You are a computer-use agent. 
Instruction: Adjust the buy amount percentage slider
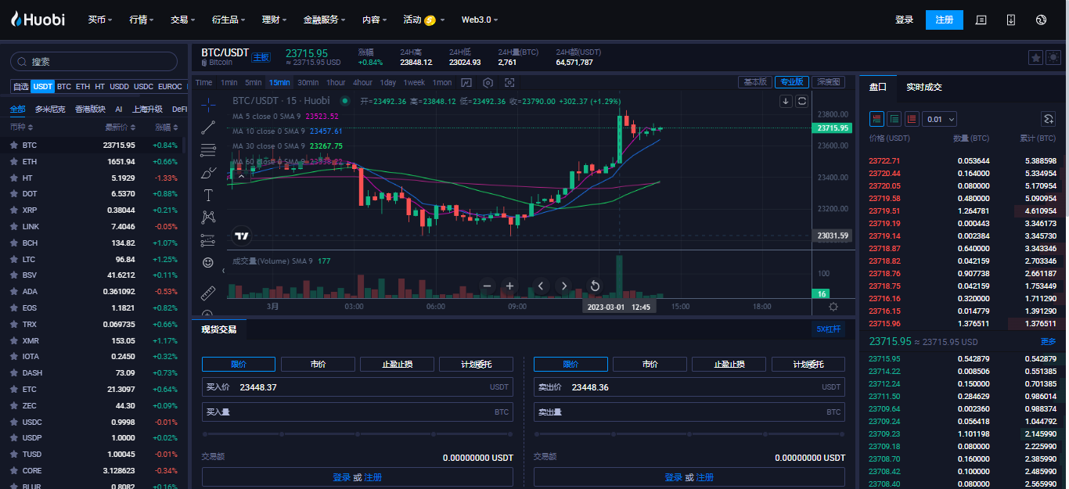pos(357,433)
